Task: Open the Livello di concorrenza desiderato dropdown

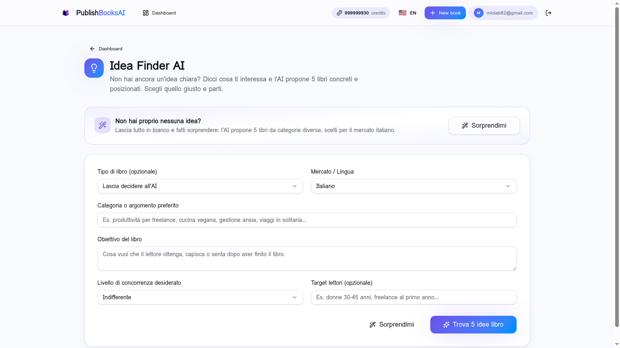Action: point(200,297)
